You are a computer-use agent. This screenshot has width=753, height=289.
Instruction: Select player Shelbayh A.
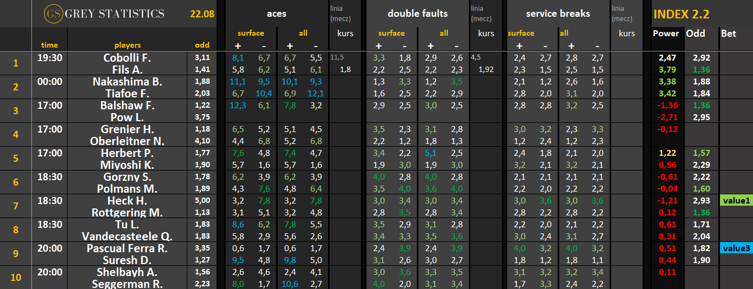127,272
